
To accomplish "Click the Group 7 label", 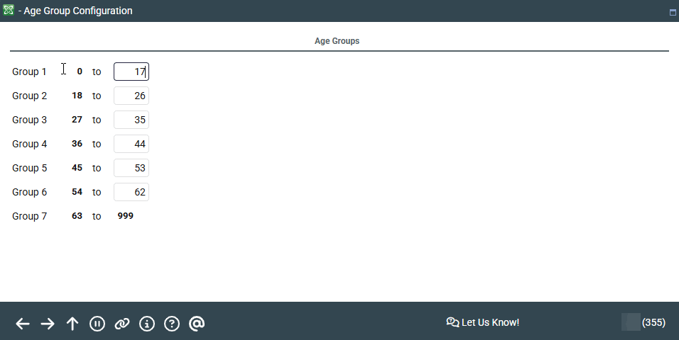I will pyautogui.click(x=29, y=216).
